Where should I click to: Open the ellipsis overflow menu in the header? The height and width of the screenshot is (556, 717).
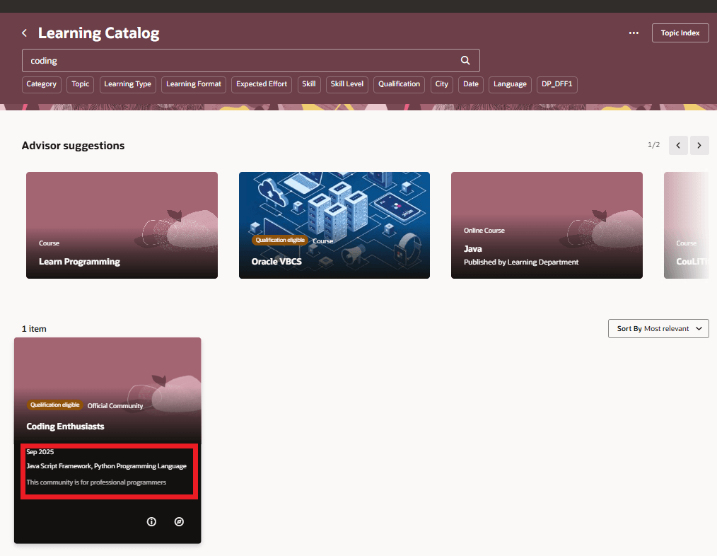click(x=633, y=33)
